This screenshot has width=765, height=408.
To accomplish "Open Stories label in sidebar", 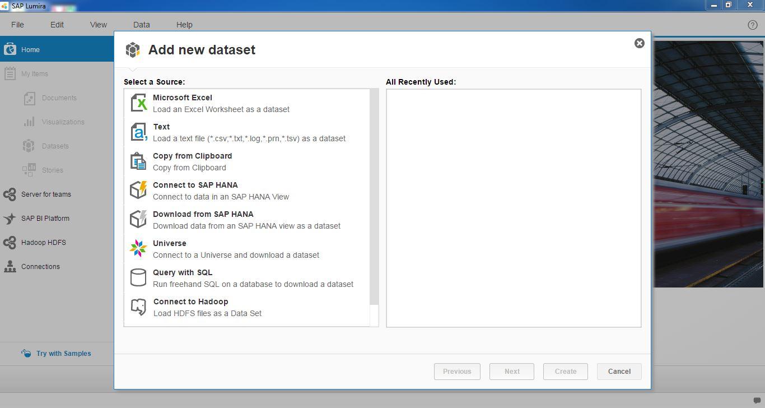I will click(53, 170).
